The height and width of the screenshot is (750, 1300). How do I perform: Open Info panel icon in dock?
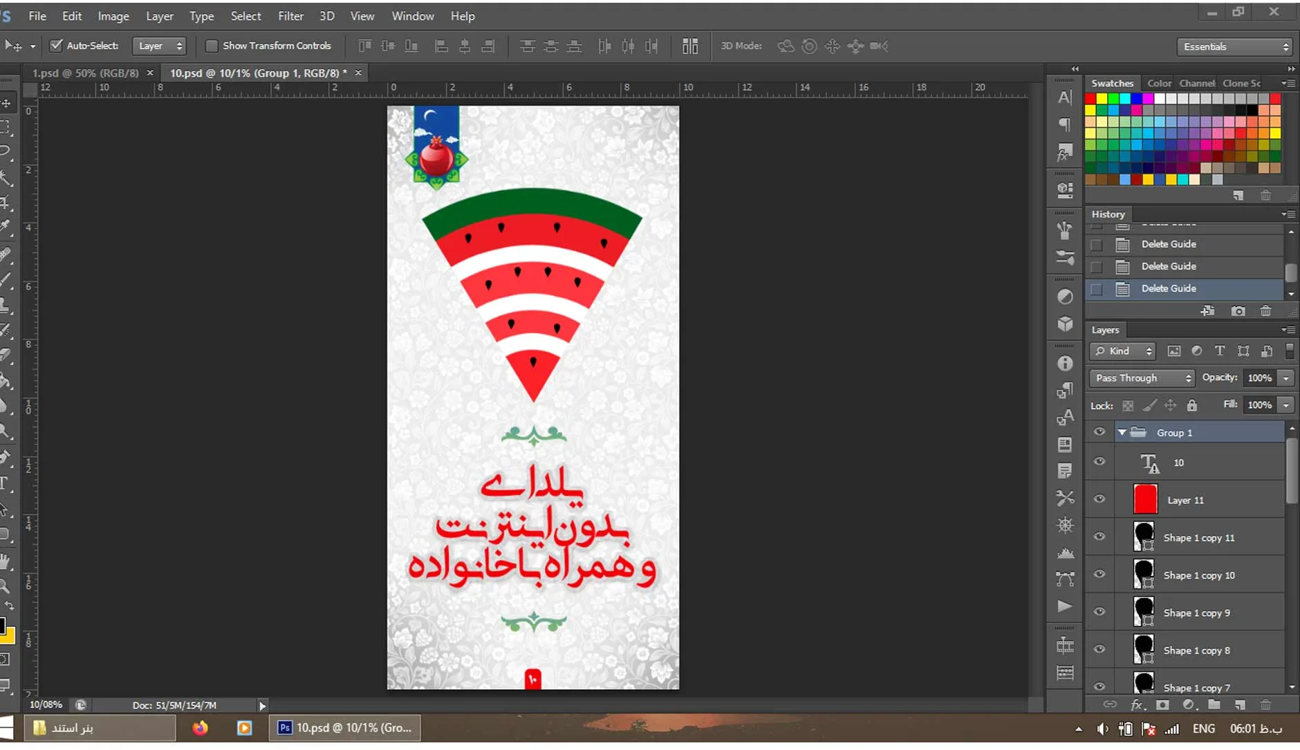pos(1065,364)
